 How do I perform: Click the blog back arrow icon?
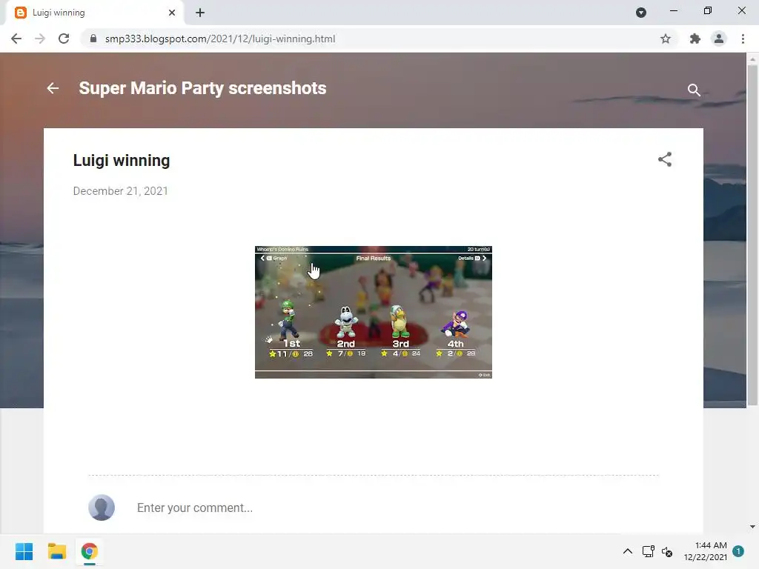pos(53,88)
